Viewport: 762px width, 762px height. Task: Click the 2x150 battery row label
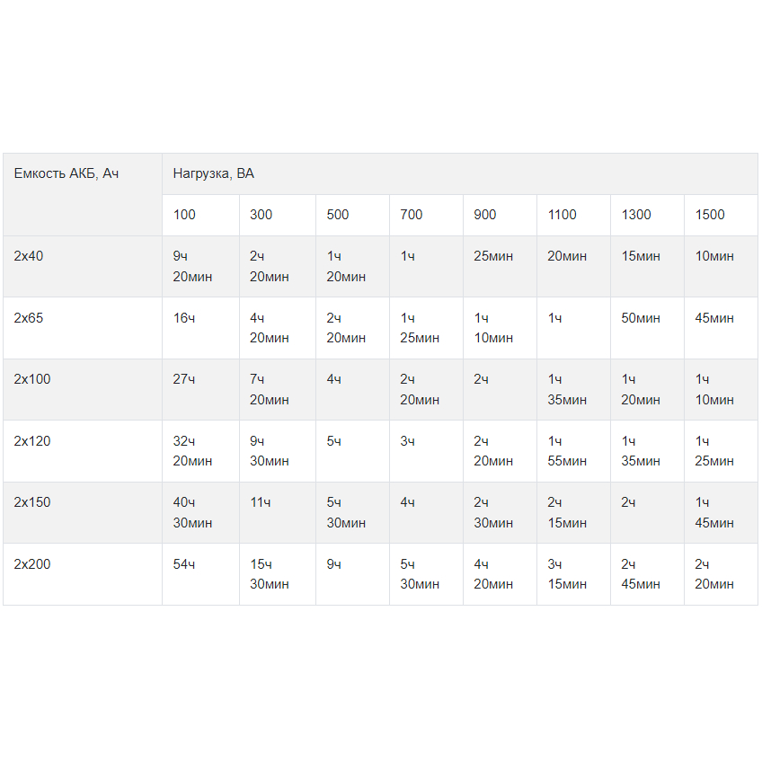(83, 513)
